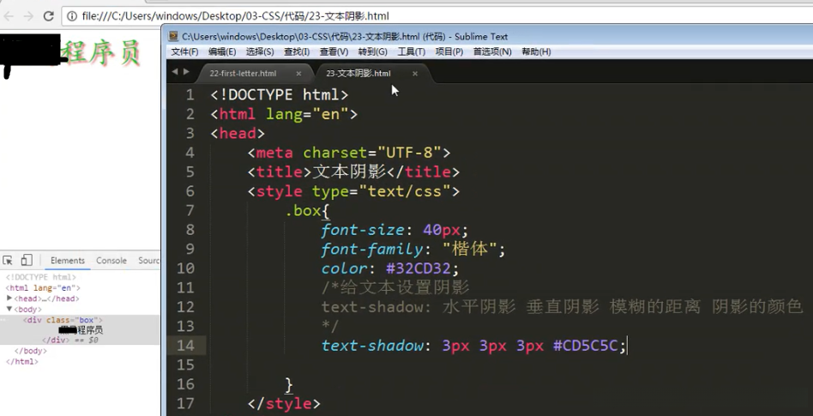Click the #CD5C5C color value
The height and width of the screenshot is (416, 813).
(x=586, y=346)
